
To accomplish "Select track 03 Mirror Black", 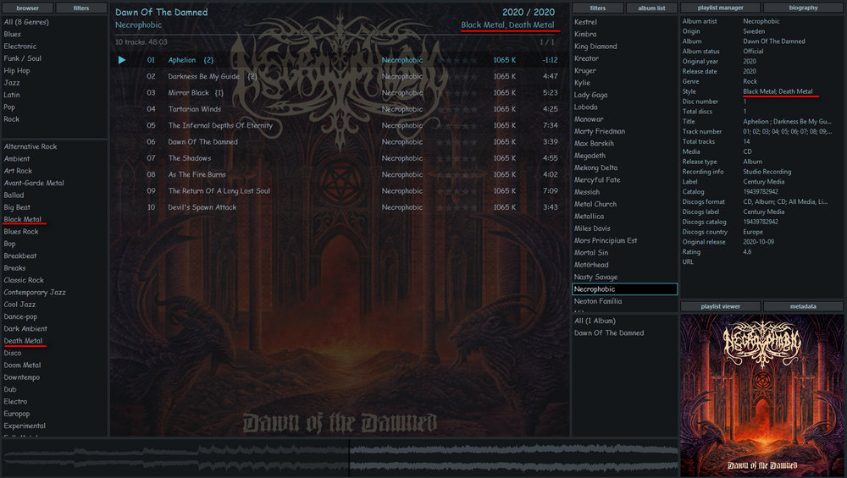I will point(340,93).
